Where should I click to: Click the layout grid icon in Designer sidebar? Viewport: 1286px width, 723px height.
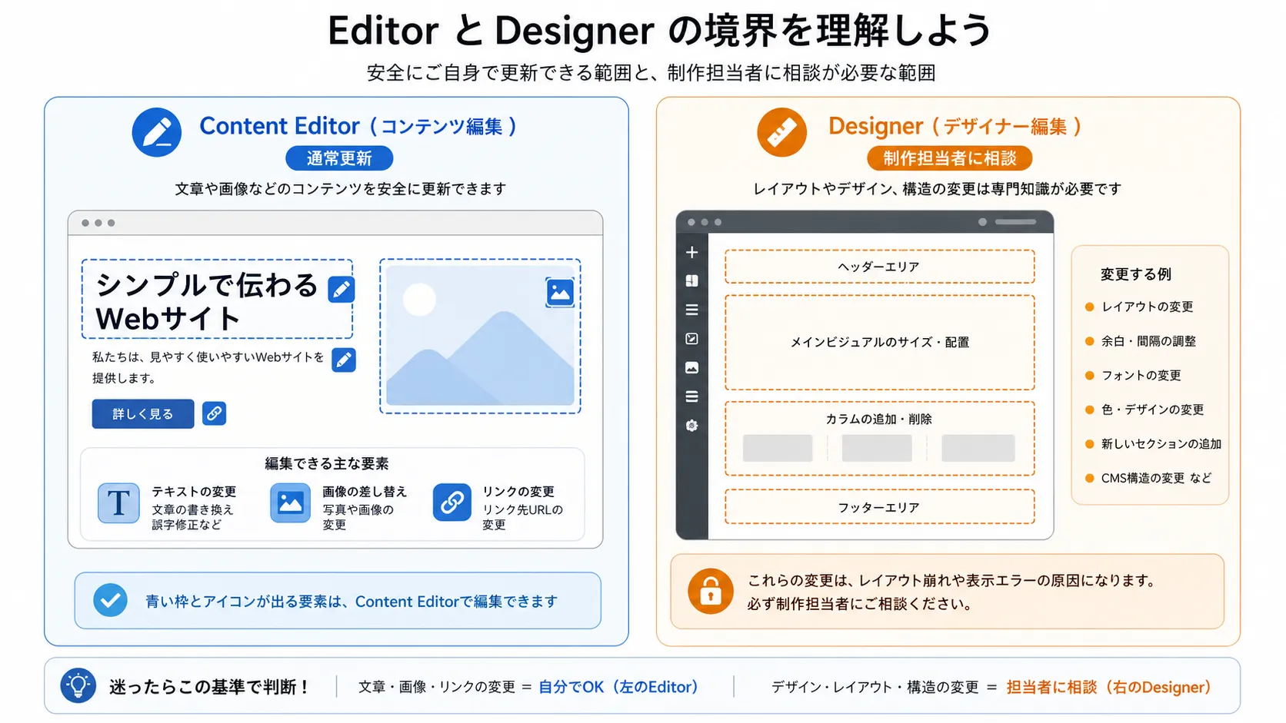[x=691, y=281]
